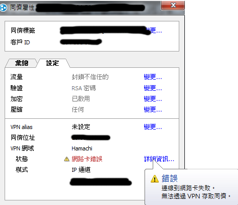Click the warning icon in the 錯誤 balloon
The height and width of the screenshot is (205, 238).
click(155, 178)
